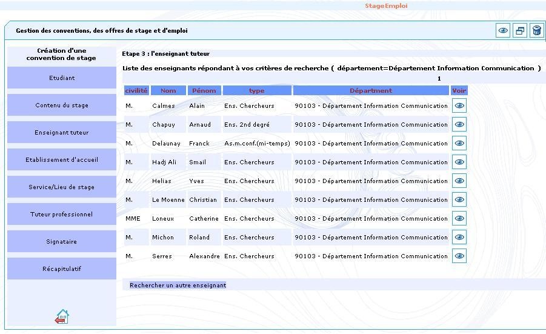View the Le Moenne Christian record

click(x=459, y=199)
